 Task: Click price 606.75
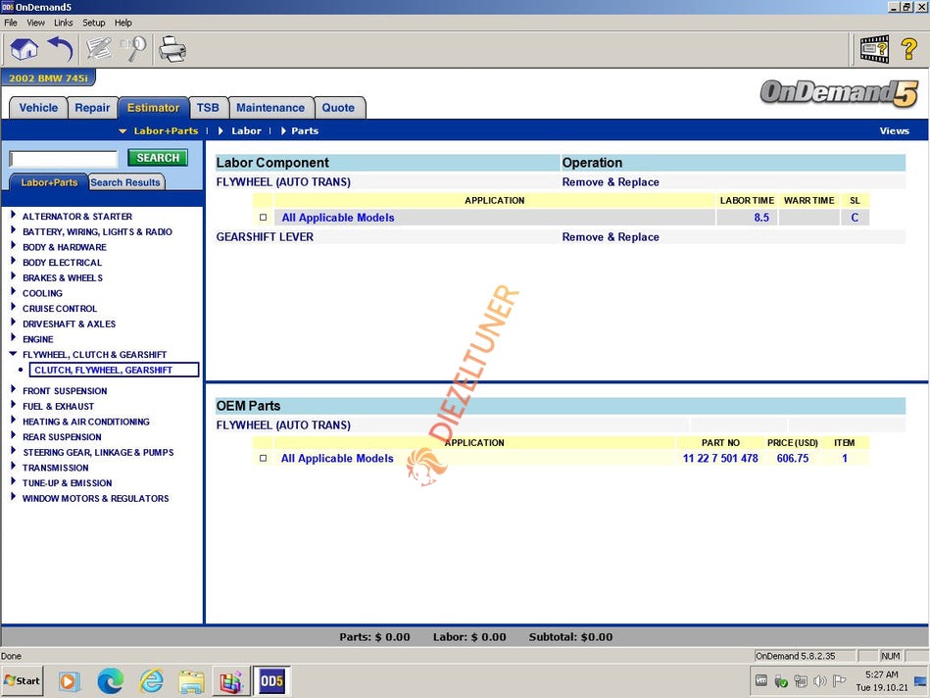click(793, 458)
